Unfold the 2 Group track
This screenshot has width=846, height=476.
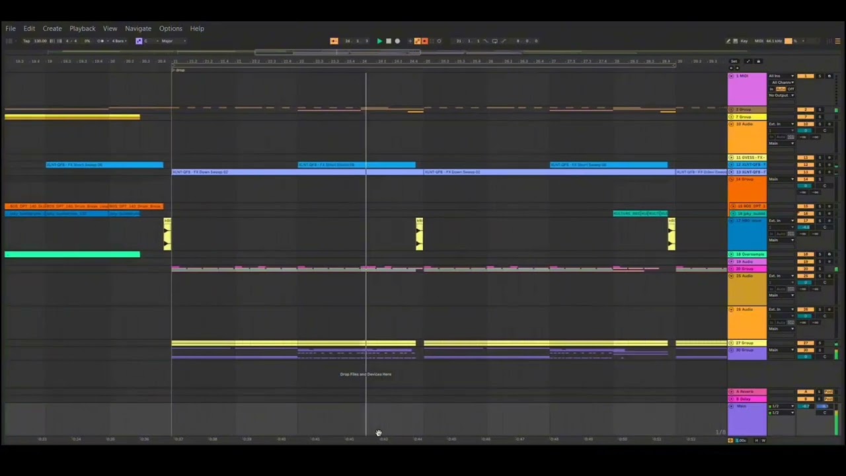(x=731, y=110)
